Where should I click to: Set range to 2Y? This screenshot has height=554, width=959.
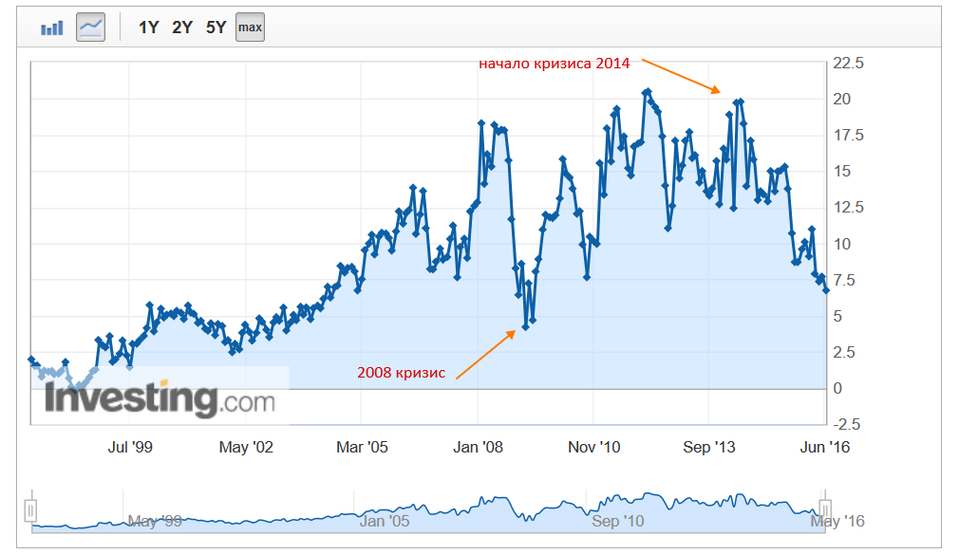click(x=182, y=28)
